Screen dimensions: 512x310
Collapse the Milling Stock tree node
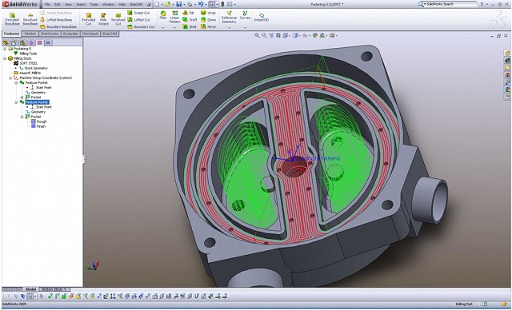5,58
